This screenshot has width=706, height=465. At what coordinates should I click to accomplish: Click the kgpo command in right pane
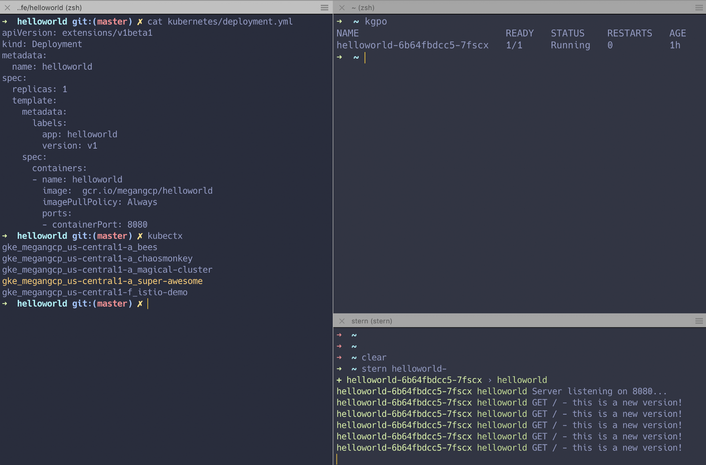click(x=376, y=22)
